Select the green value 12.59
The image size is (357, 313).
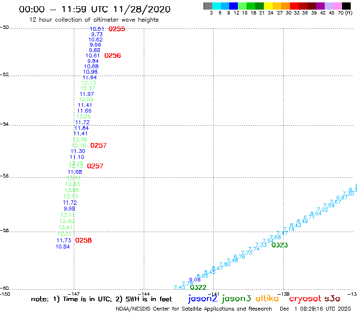point(86,99)
